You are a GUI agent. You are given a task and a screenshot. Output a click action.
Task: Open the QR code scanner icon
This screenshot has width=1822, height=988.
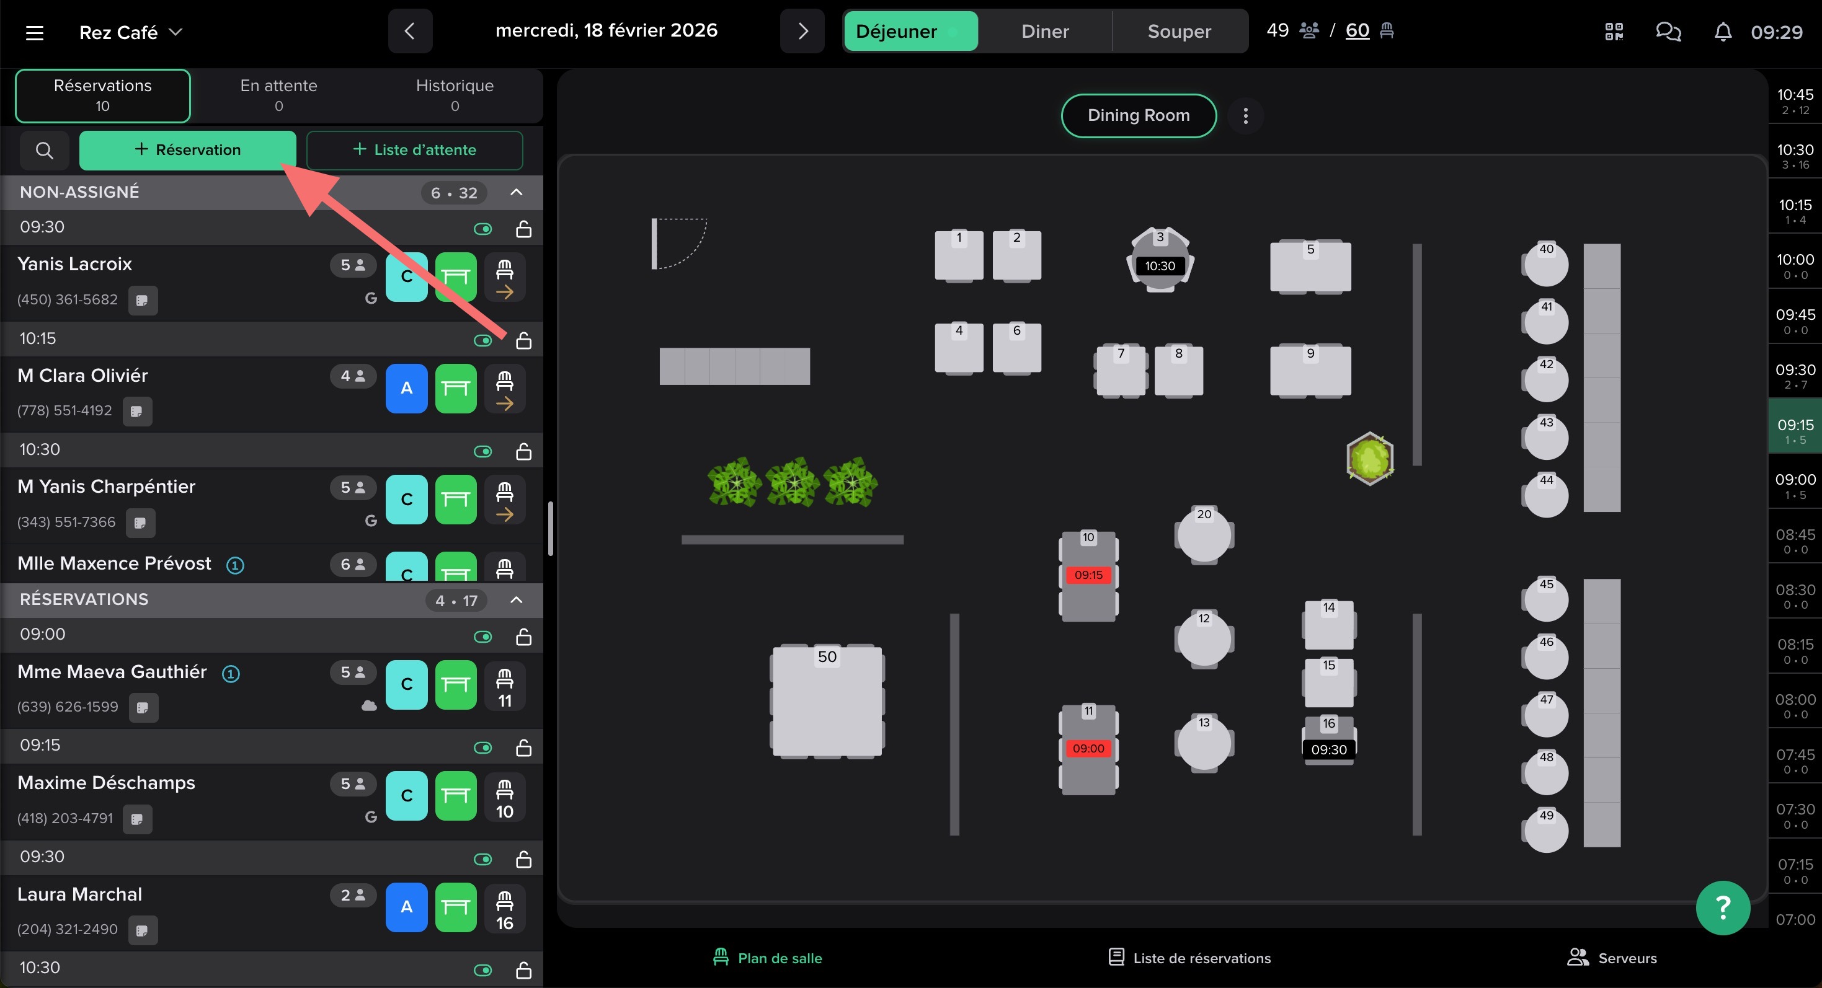pyautogui.click(x=1614, y=32)
